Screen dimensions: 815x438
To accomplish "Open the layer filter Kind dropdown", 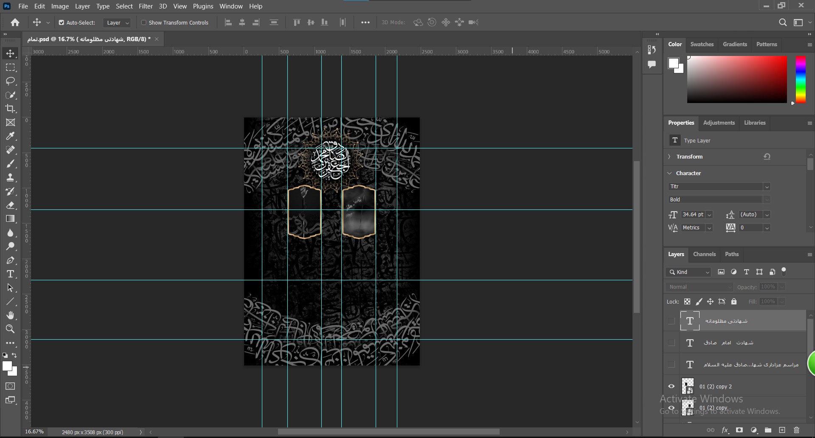I will pos(689,272).
